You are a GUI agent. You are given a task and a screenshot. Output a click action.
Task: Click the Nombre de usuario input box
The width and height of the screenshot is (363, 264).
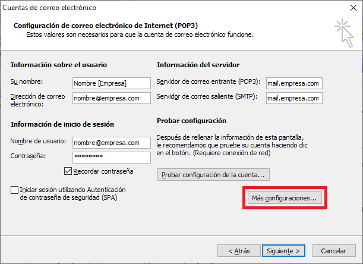[112, 143]
